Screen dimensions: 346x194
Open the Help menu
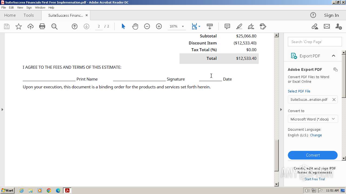pos(51,8)
